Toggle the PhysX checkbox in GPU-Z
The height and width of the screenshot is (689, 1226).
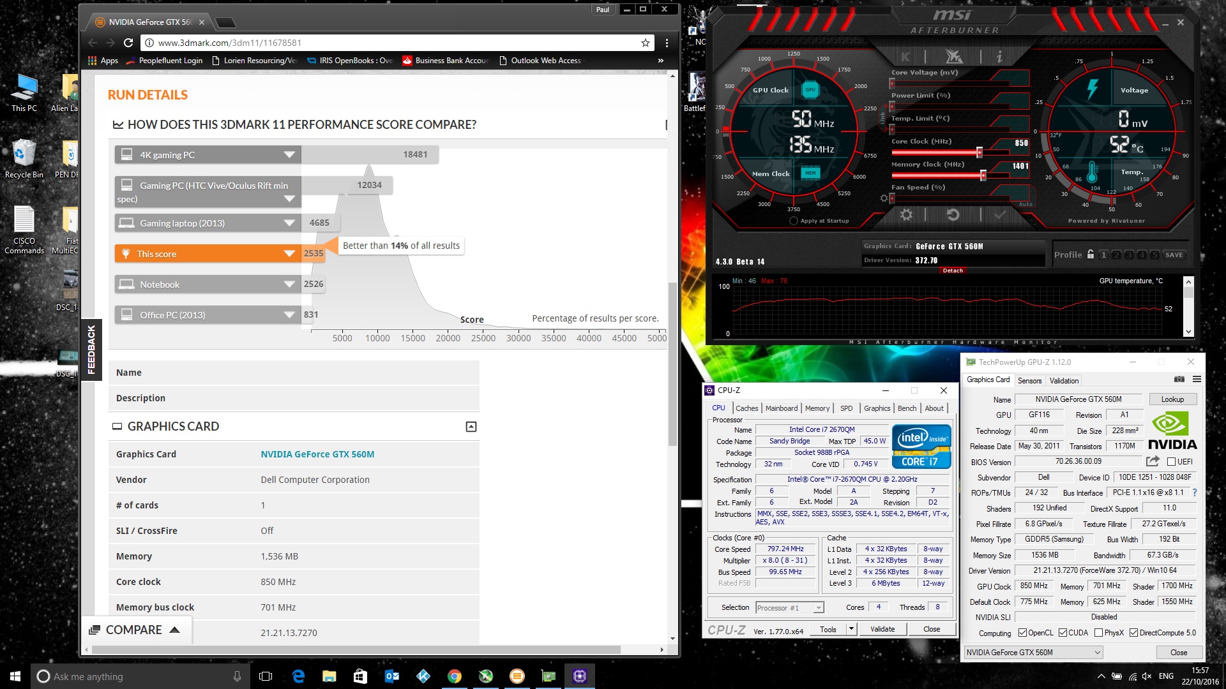(1098, 633)
